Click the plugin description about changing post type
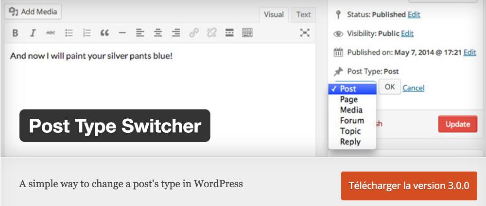This screenshot has width=486, height=206. click(x=131, y=184)
